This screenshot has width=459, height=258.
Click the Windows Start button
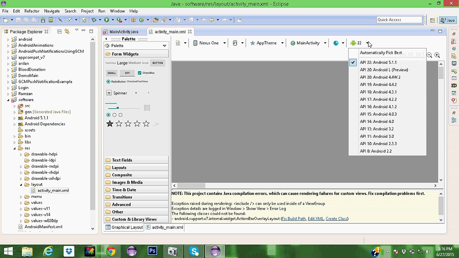(8, 251)
